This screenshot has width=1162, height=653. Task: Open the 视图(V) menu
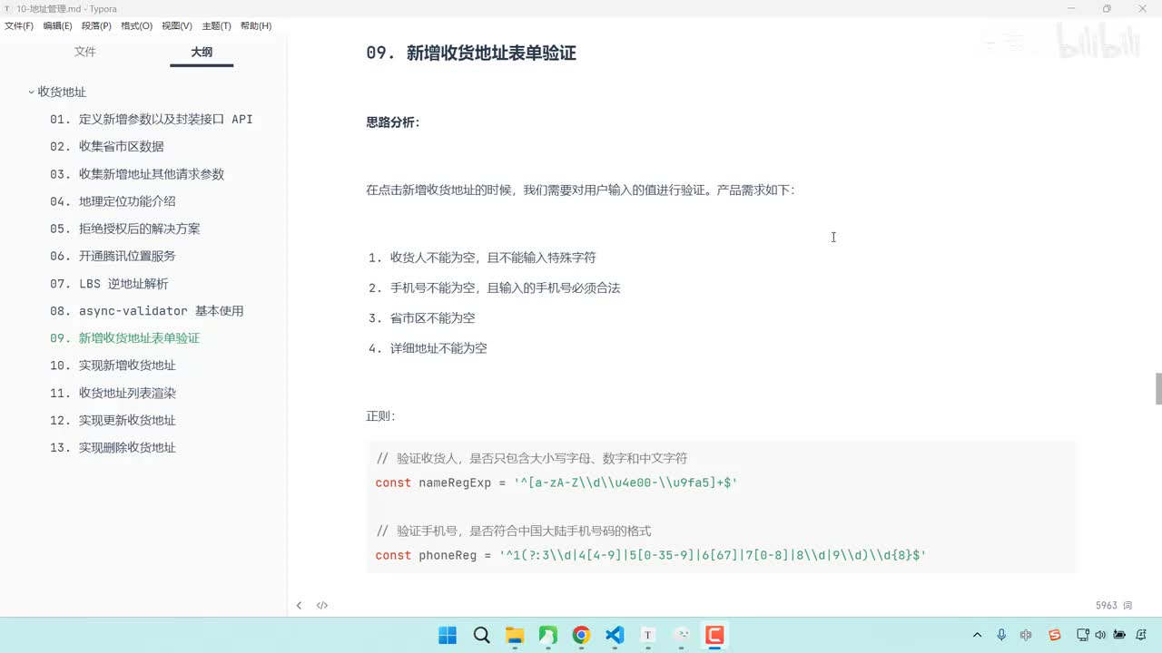point(177,26)
